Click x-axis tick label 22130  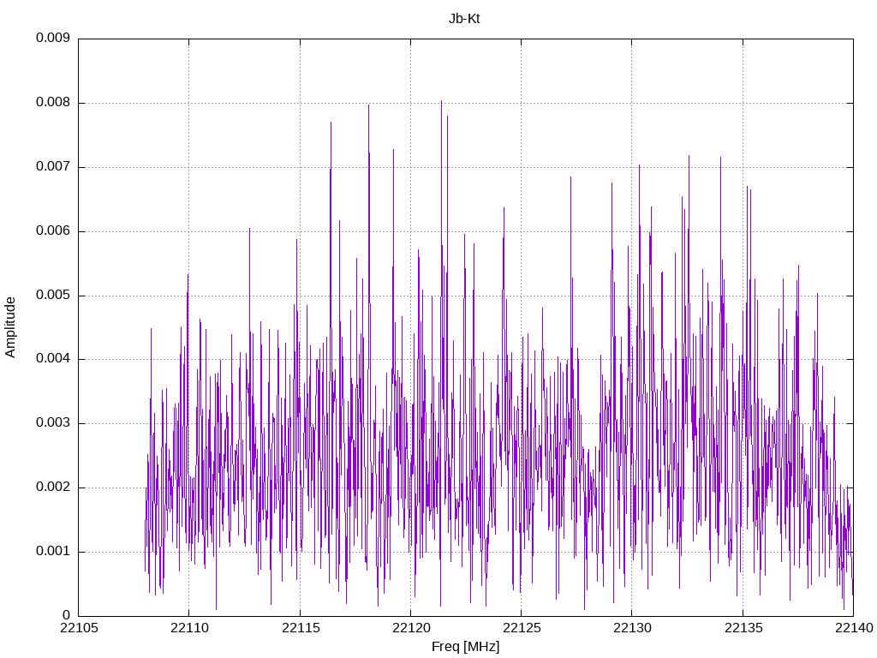633,628
